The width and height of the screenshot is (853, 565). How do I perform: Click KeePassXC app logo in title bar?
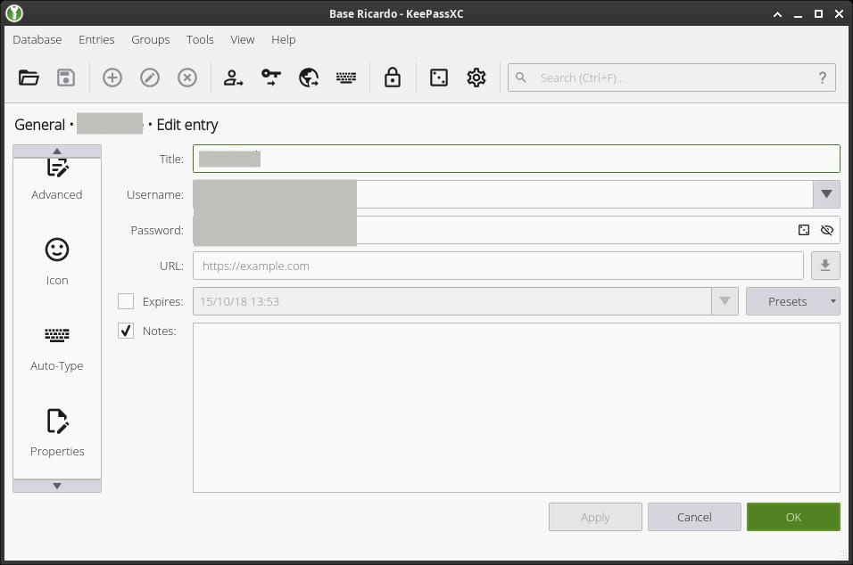[x=14, y=13]
